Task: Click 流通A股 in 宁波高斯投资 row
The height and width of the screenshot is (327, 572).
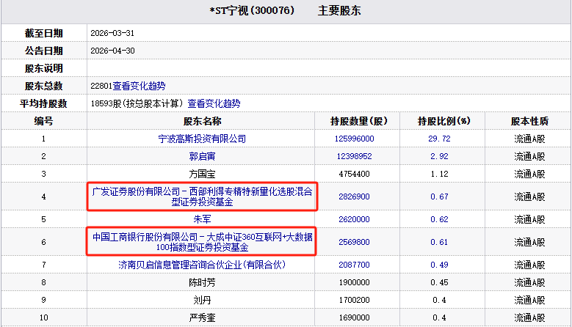Action: pos(529,139)
